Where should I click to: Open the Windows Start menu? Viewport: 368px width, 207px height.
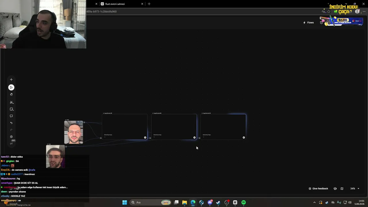click(x=124, y=202)
